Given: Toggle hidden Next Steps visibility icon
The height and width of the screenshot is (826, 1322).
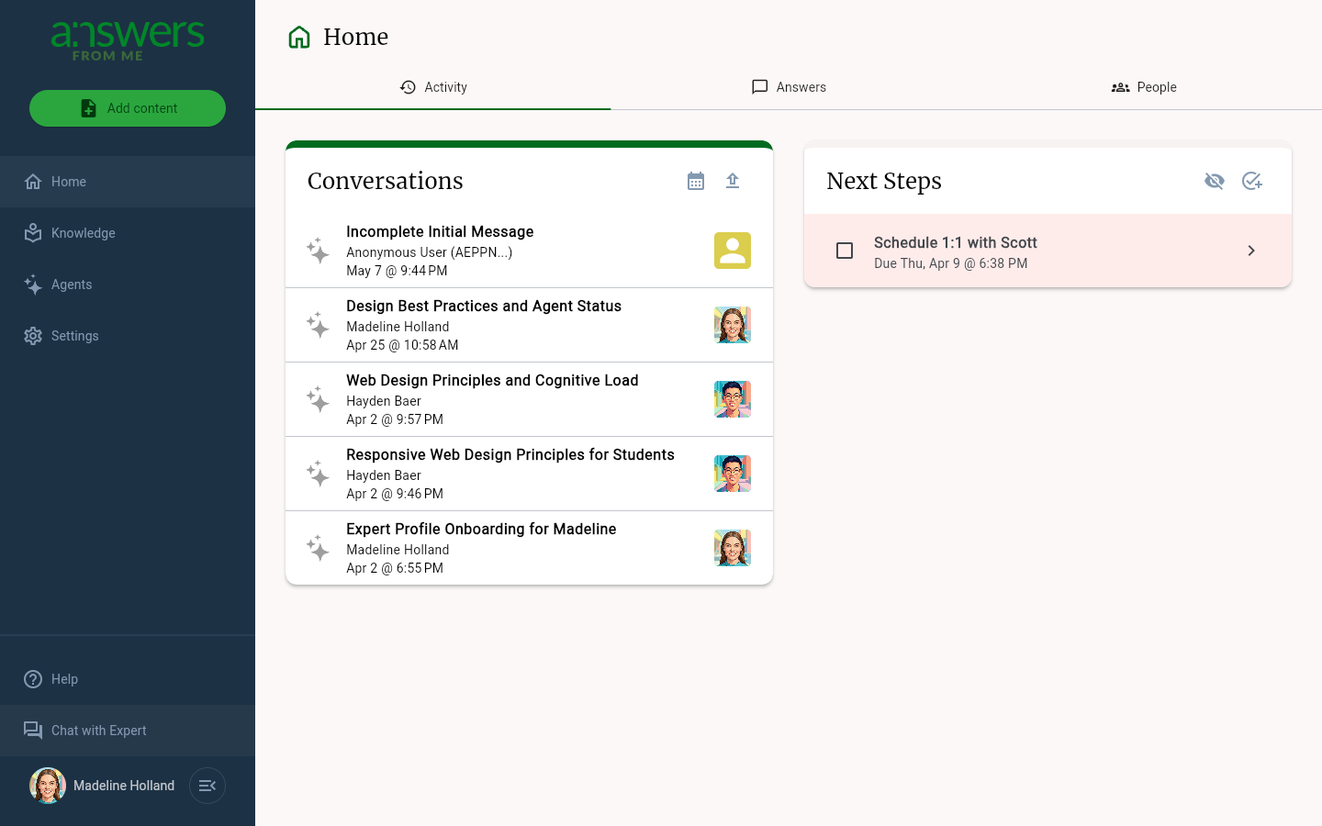Looking at the screenshot, I should click(x=1215, y=181).
